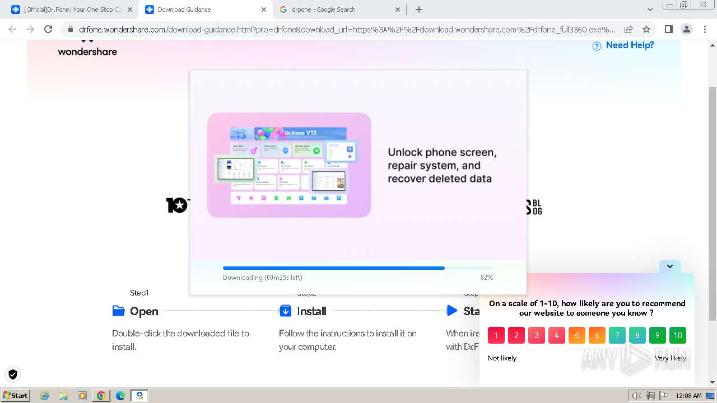
Task: Rate recommendation score 9
Action: 658,335
